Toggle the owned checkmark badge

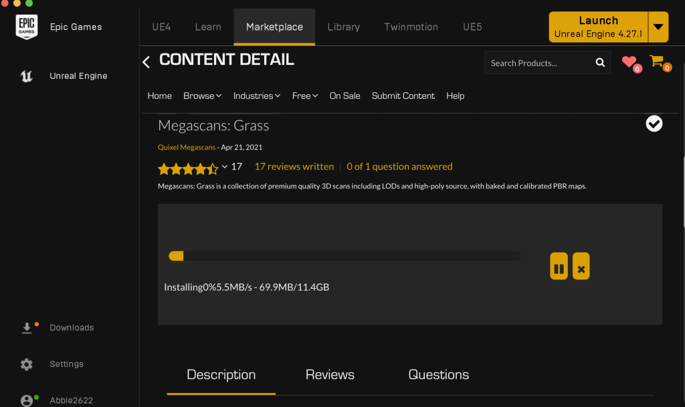click(x=654, y=124)
